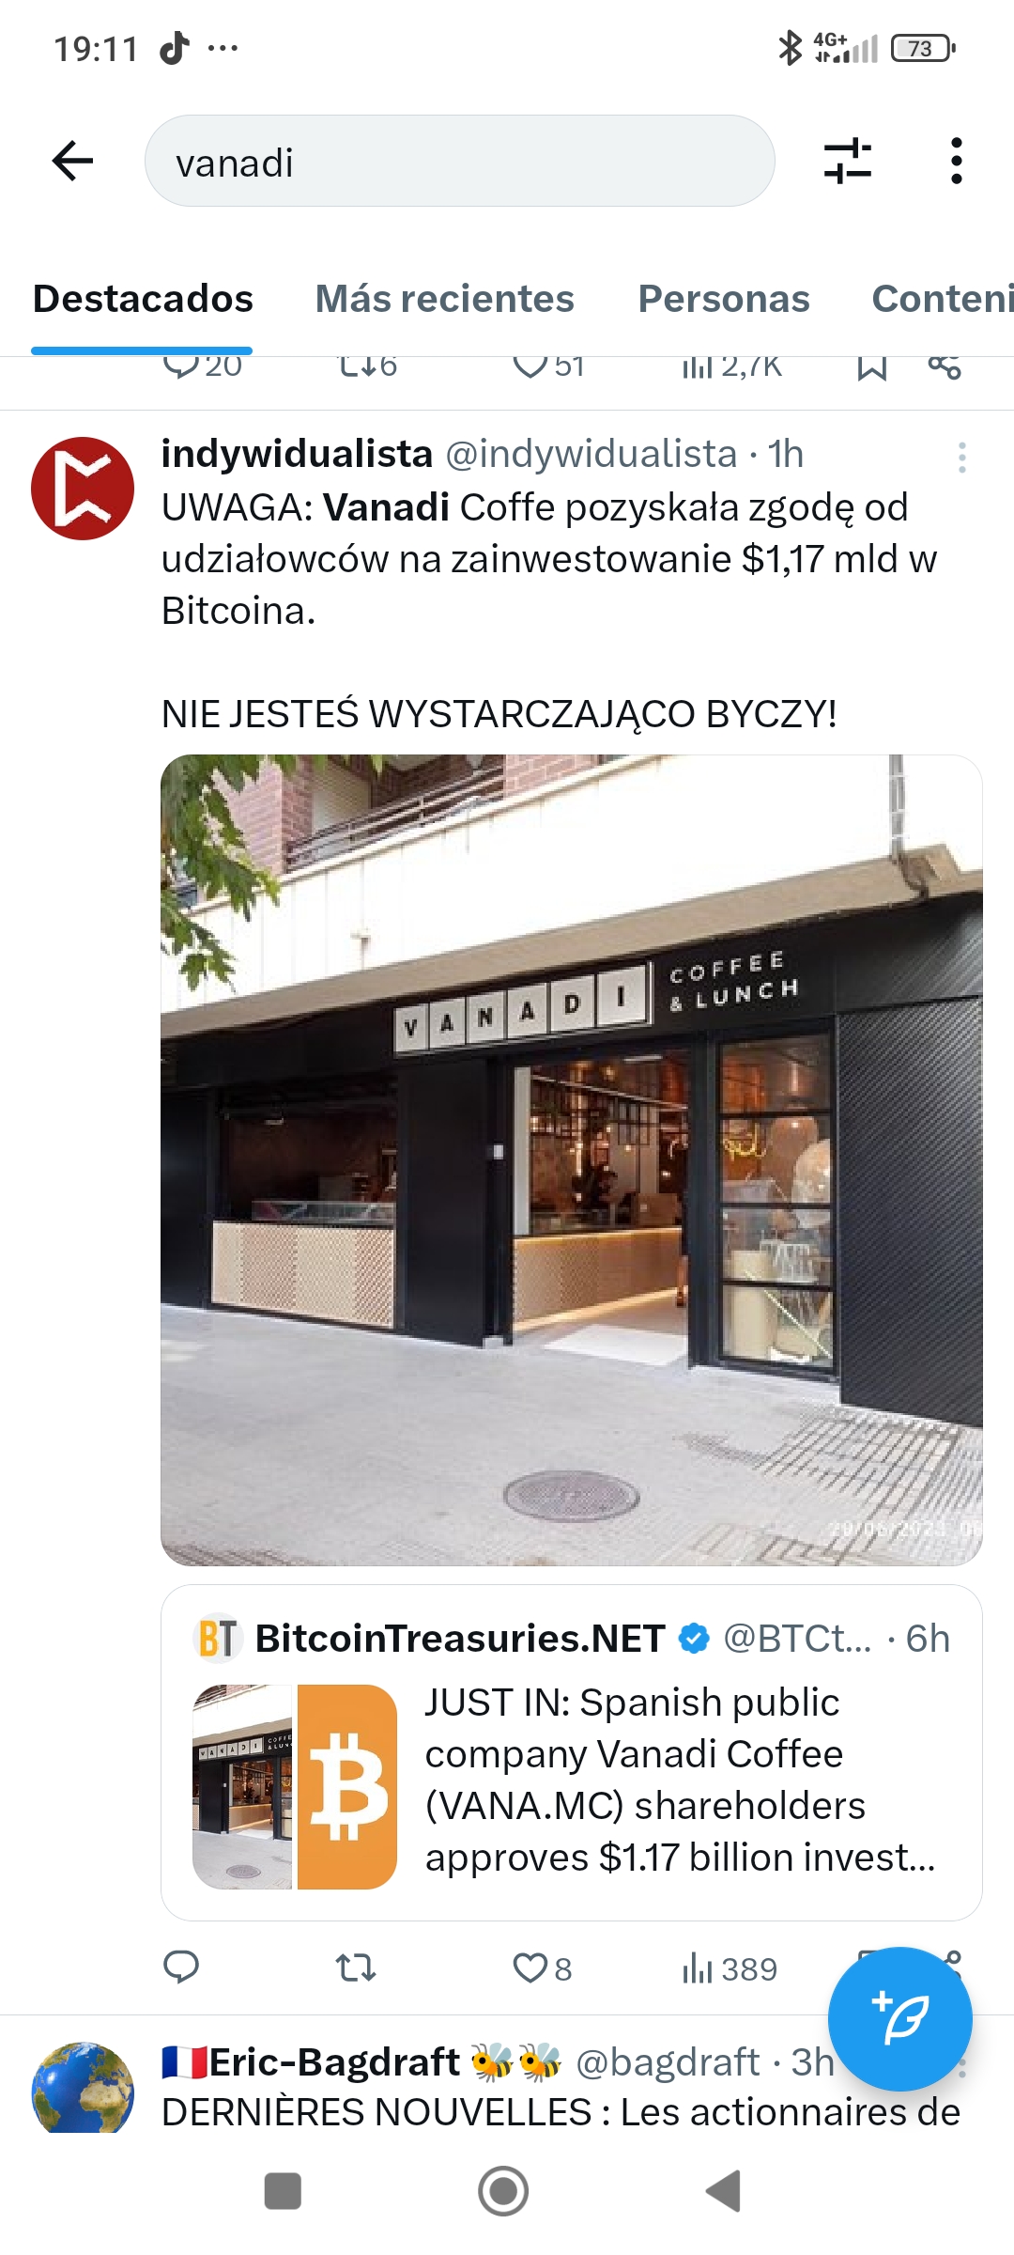
Task: Like the indywidualista post with 8 likes
Action: coord(542,1967)
